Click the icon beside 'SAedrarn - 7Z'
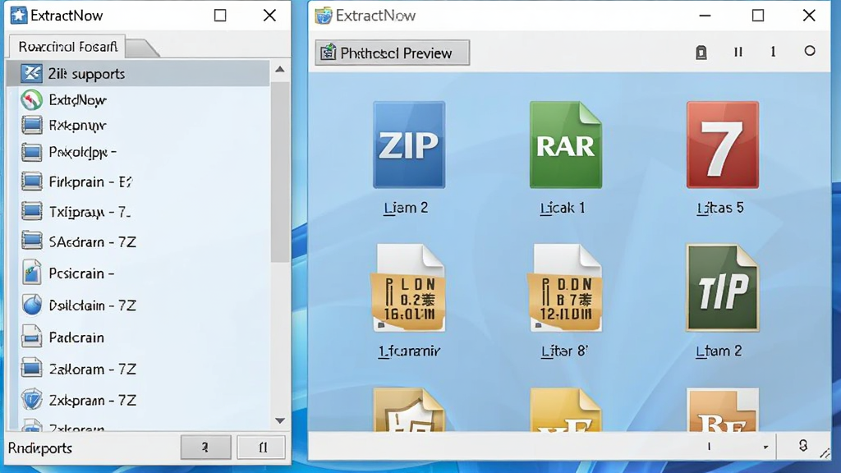Viewport: 841px width, 473px height. 32,241
